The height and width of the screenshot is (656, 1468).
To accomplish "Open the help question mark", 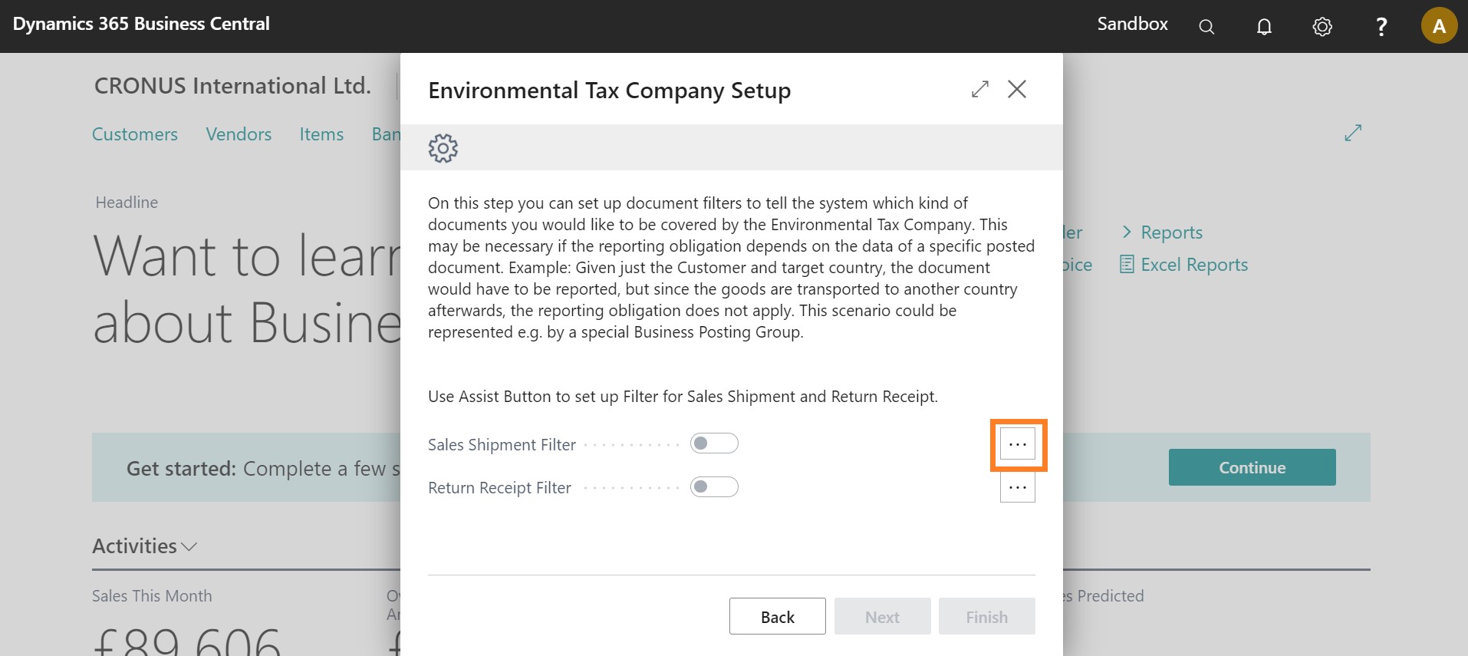I will [1381, 27].
